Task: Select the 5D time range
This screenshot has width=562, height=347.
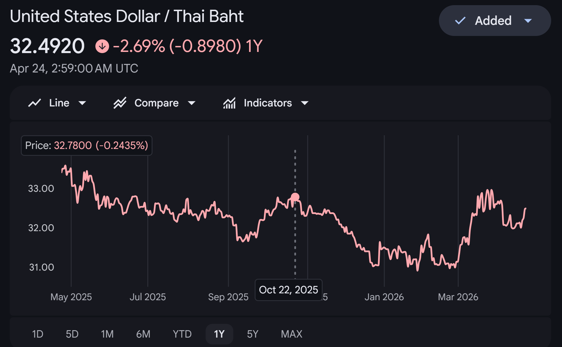Action: point(72,334)
